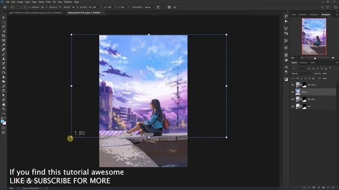The image size is (339, 190).
Task: Select the Dodge tool
Action: click(x=4, y=82)
